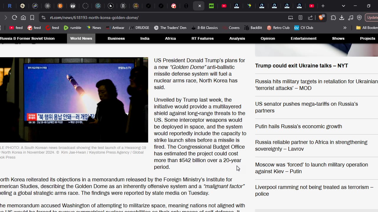Open 'Putin hails Russia's economic growth' story

click(x=299, y=126)
